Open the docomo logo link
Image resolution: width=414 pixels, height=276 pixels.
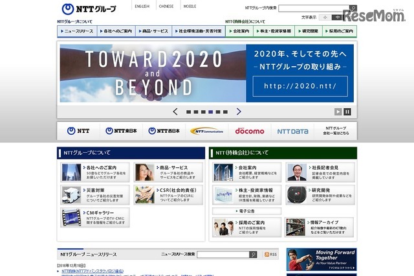coord(250,131)
